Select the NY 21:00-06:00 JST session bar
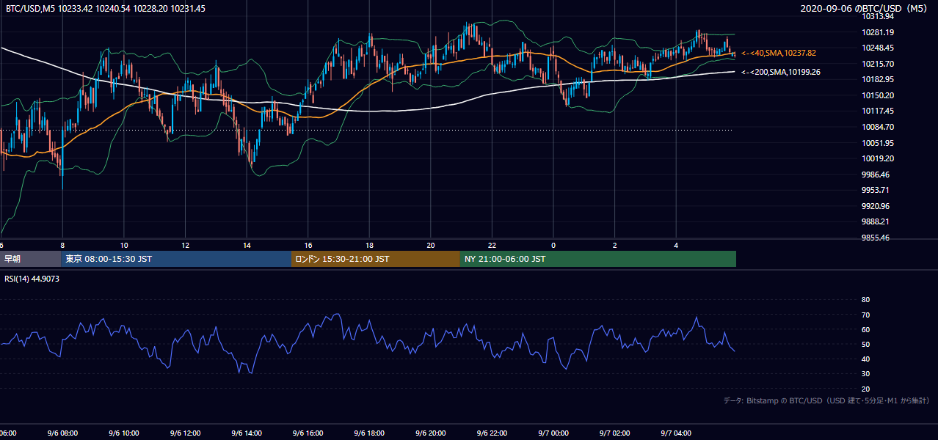 point(598,259)
